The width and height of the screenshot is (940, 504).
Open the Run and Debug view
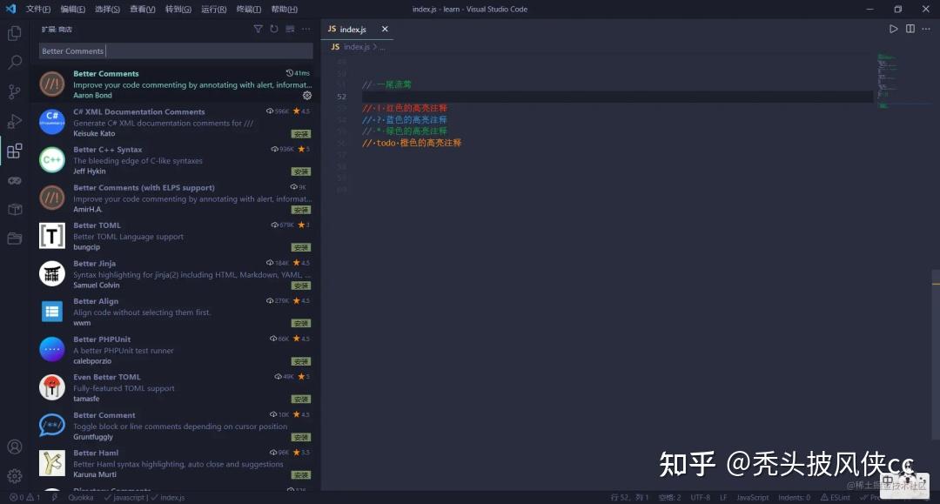pos(15,121)
